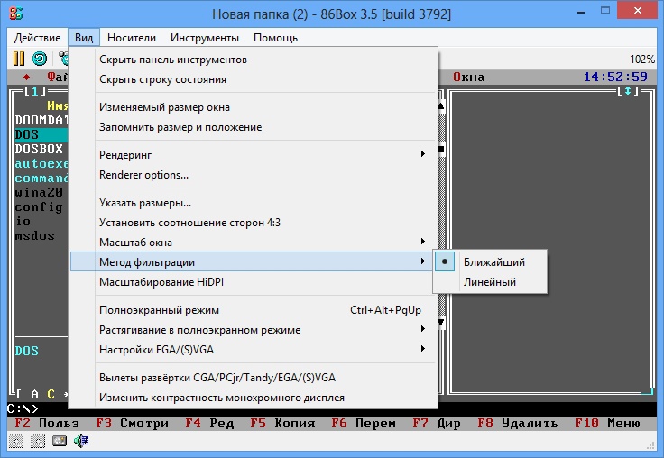The width and height of the screenshot is (664, 458).
Task: Toggle Вылеты развёртки CGA/PCjr/Tandy/EGA/(S)VGA
Action: coord(254,378)
